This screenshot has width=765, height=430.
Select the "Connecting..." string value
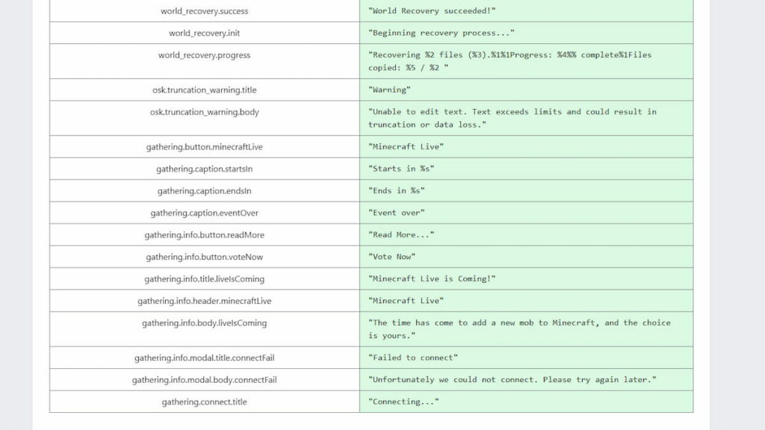(x=403, y=402)
